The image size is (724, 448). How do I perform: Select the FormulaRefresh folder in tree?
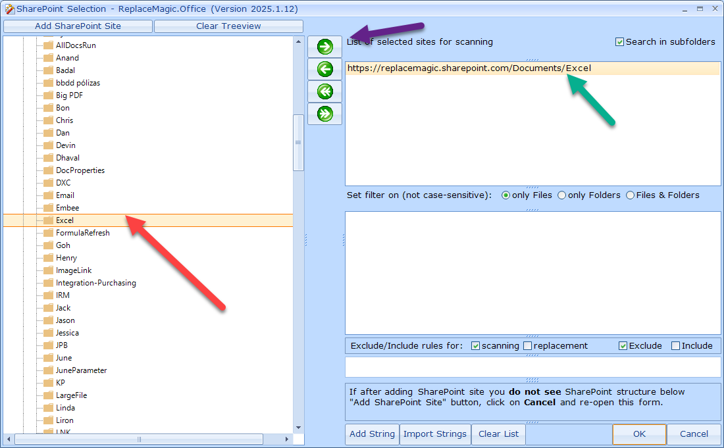click(82, 233)
